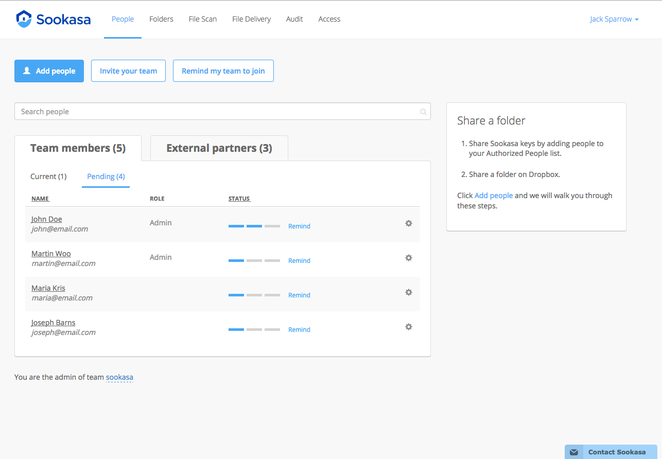
Task: Open settings gear for Joseph Barns
Action: click(408, 327)
